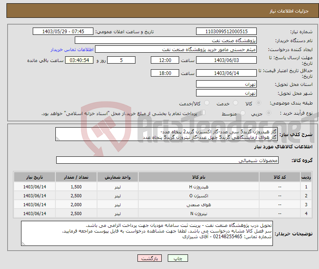
Task: Click the request creator name field
Action: [176, 49]
